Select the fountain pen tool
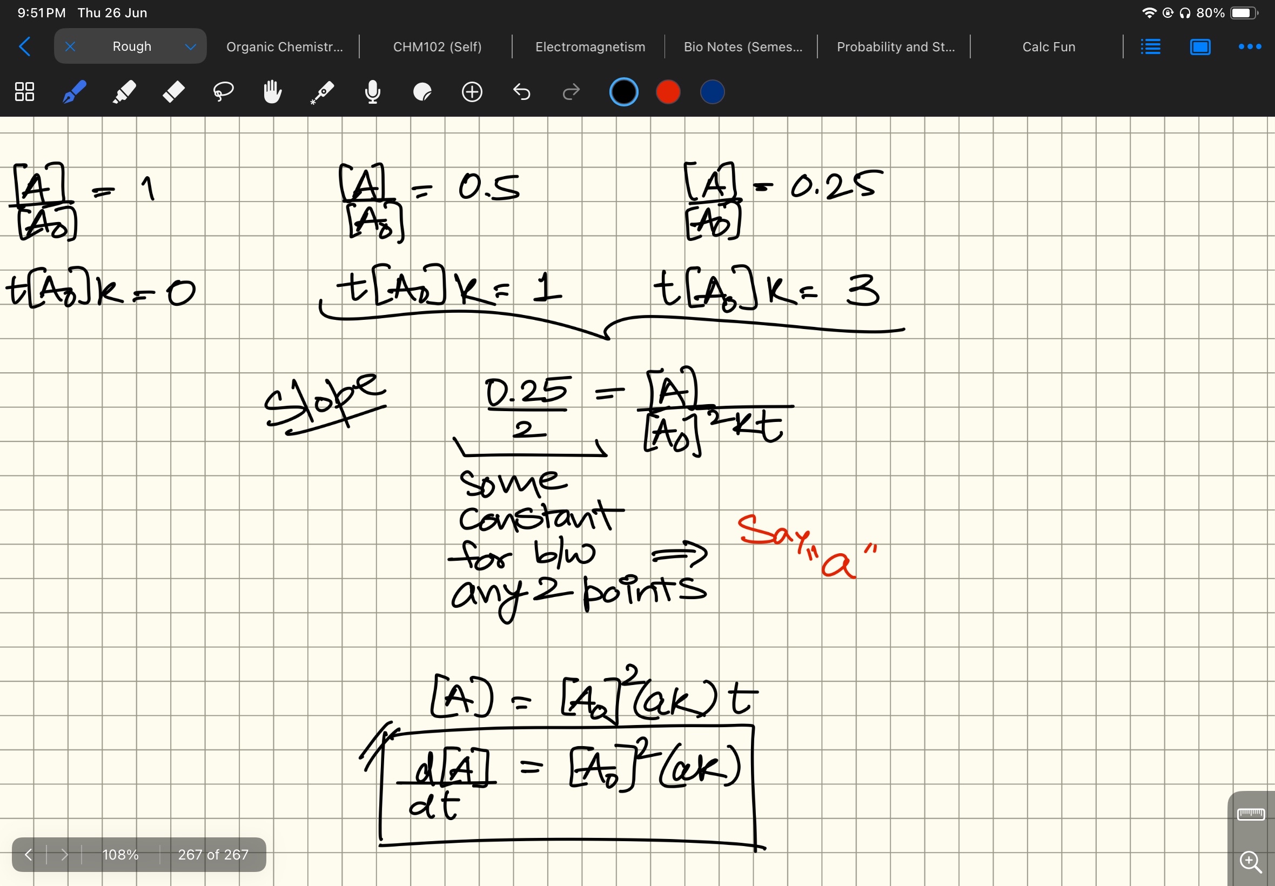The image size is (1275, 886). [x=74, y=92]
